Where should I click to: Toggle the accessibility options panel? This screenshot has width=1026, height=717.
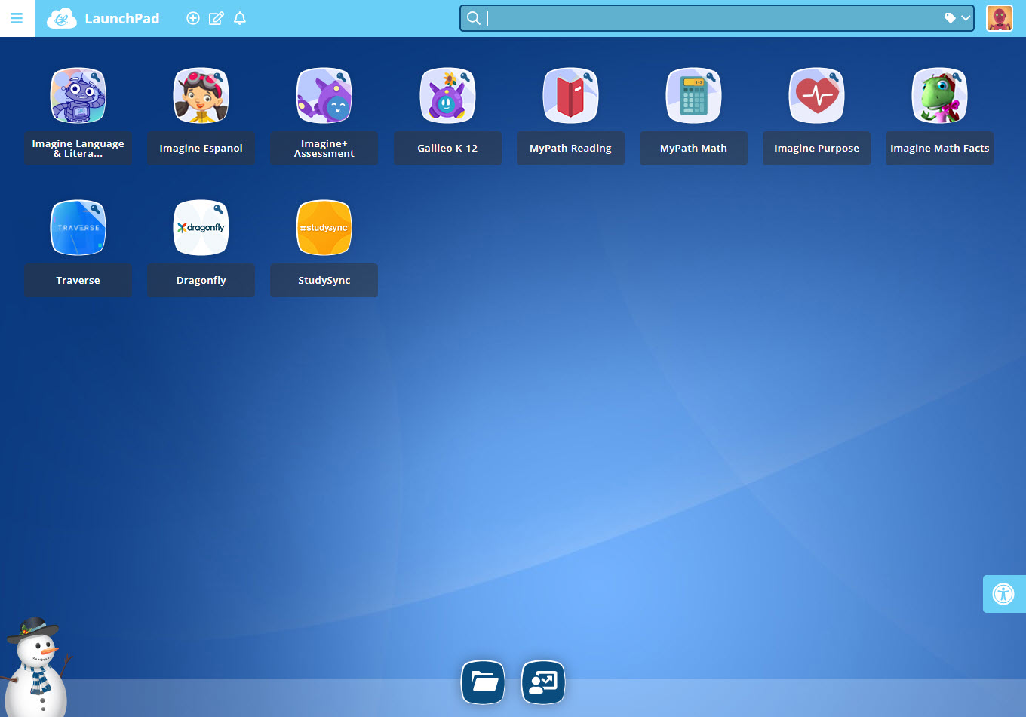tap(1003, 593)
